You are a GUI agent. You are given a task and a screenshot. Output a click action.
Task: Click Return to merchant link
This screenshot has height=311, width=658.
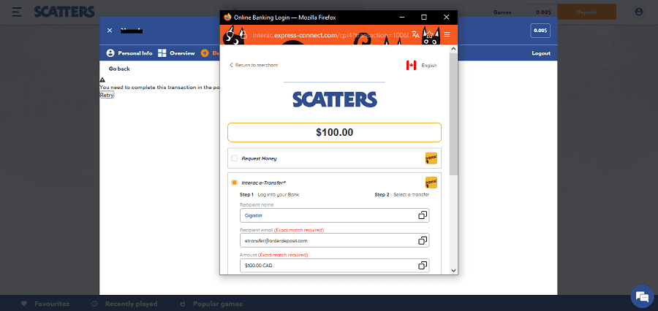coord(254,65)
